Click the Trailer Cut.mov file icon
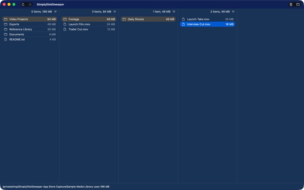304x190 pixels. tap(65, 29)
